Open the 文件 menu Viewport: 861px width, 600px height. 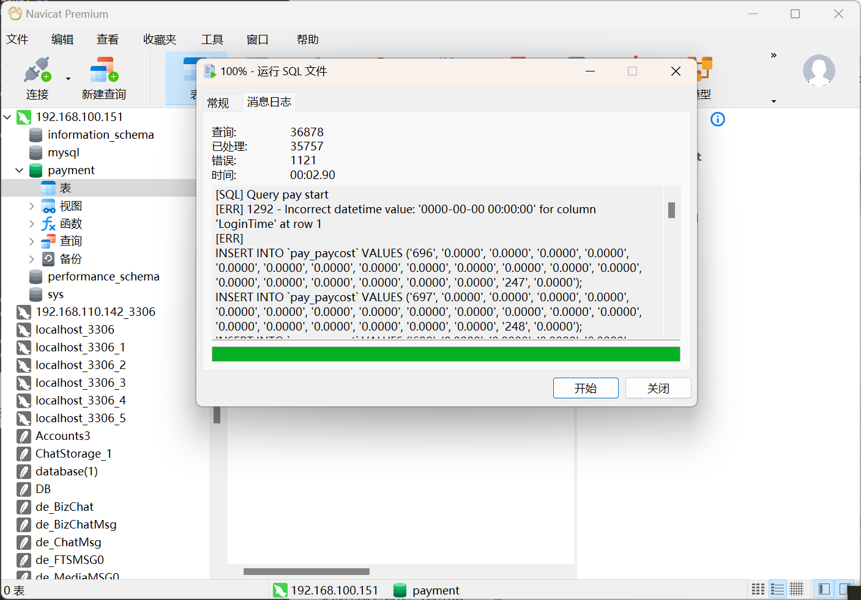tap(17, 40)
